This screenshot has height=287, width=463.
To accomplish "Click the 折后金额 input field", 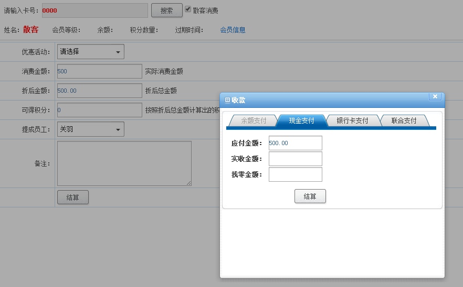I will point(99,91).
